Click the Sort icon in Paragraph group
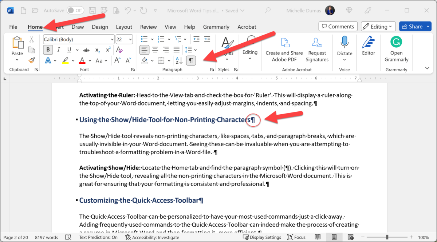The image size is (437, 242). coord(178,60)
